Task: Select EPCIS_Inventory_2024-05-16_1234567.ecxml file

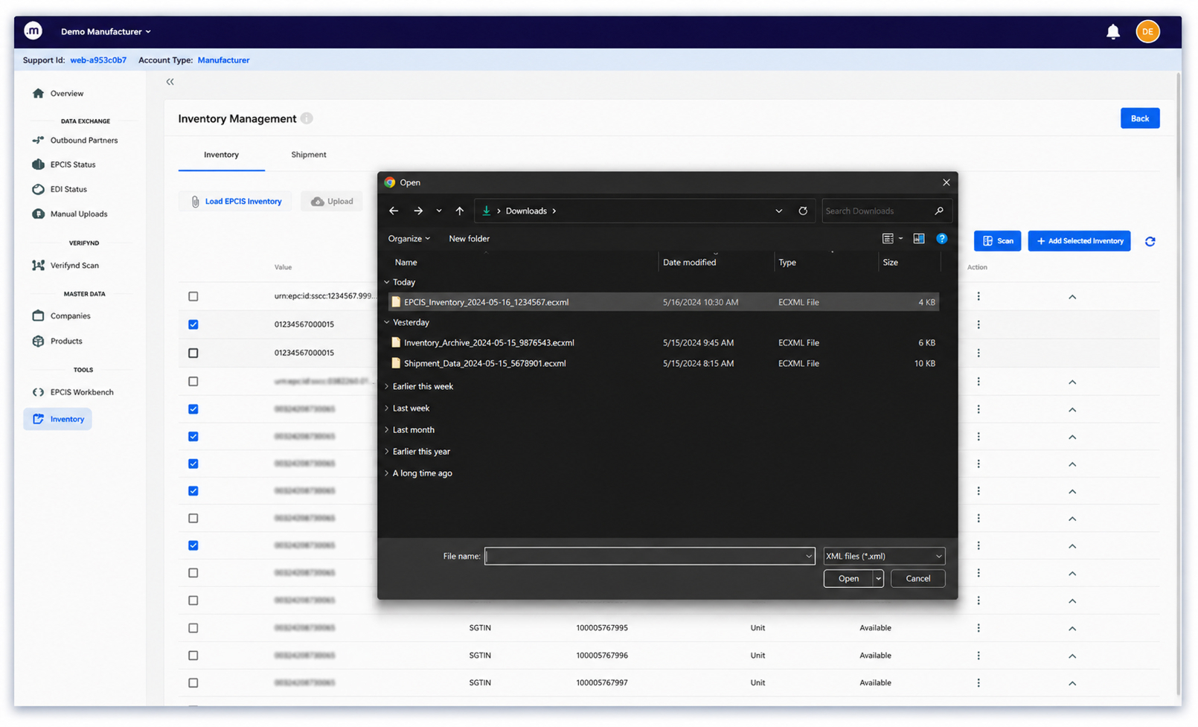Action: (x=663, y=302)
